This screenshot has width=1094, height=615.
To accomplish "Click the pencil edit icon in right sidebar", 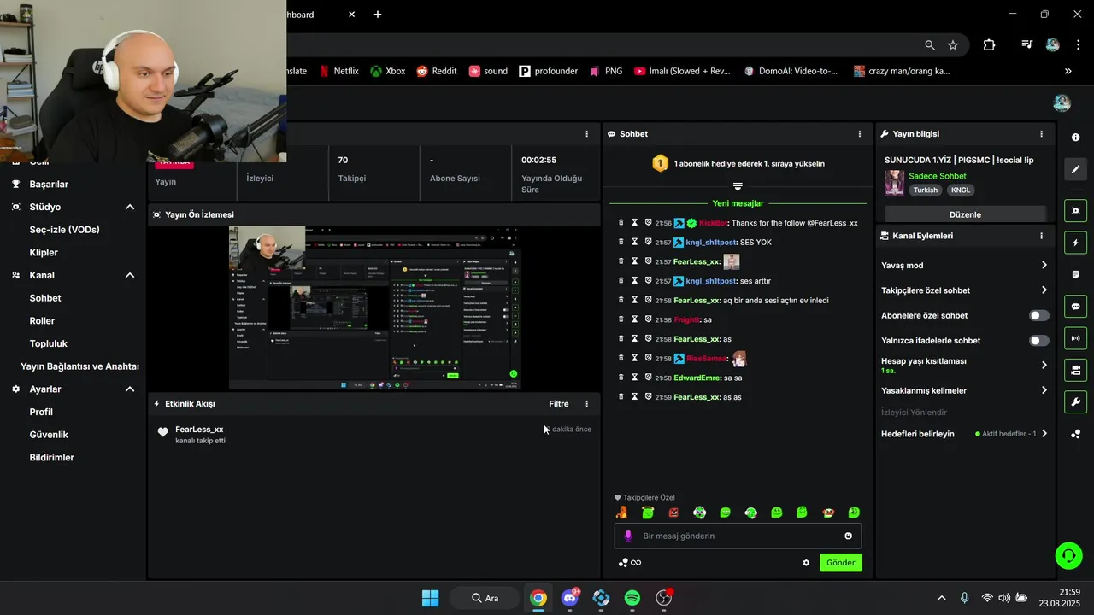I will coord(1075,169).
